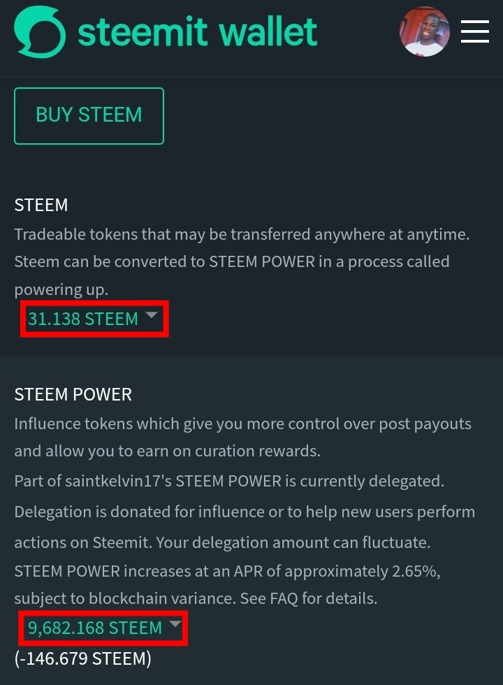
Task: Click the "Influence tokens" description line
Action: point(242,424)
